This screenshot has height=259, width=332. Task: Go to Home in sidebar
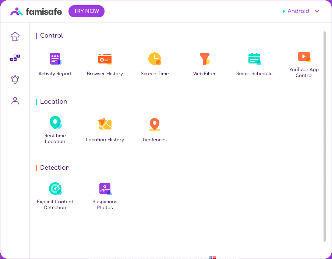pyautogui.click(x=15, y=36)
